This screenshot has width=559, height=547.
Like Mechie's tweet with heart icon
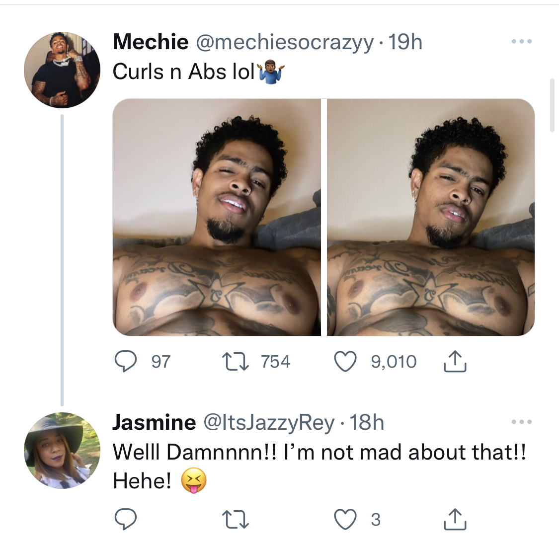pos(345,361)
